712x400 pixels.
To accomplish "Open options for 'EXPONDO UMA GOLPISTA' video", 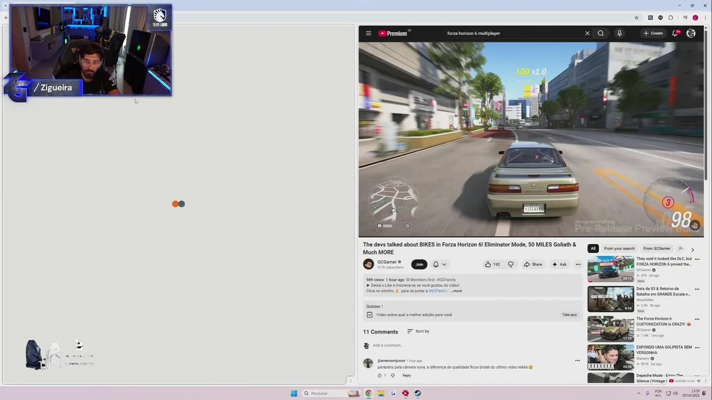I will tap(698, 348).
